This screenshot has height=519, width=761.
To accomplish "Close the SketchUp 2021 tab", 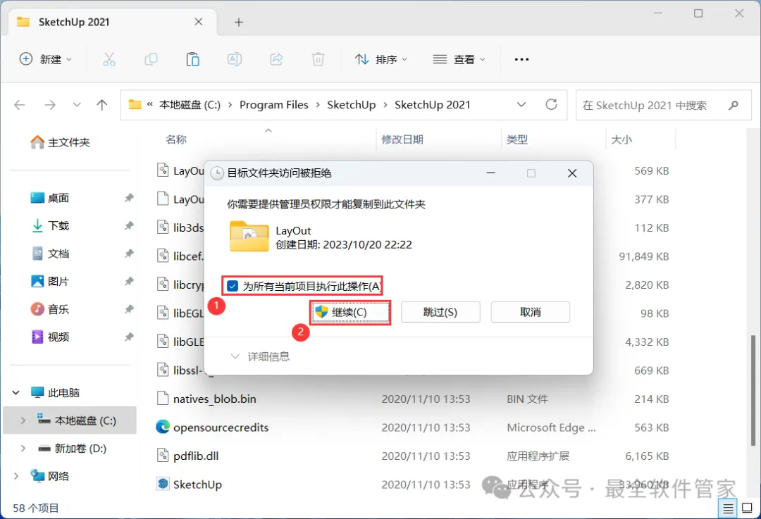I will [199, 22].
